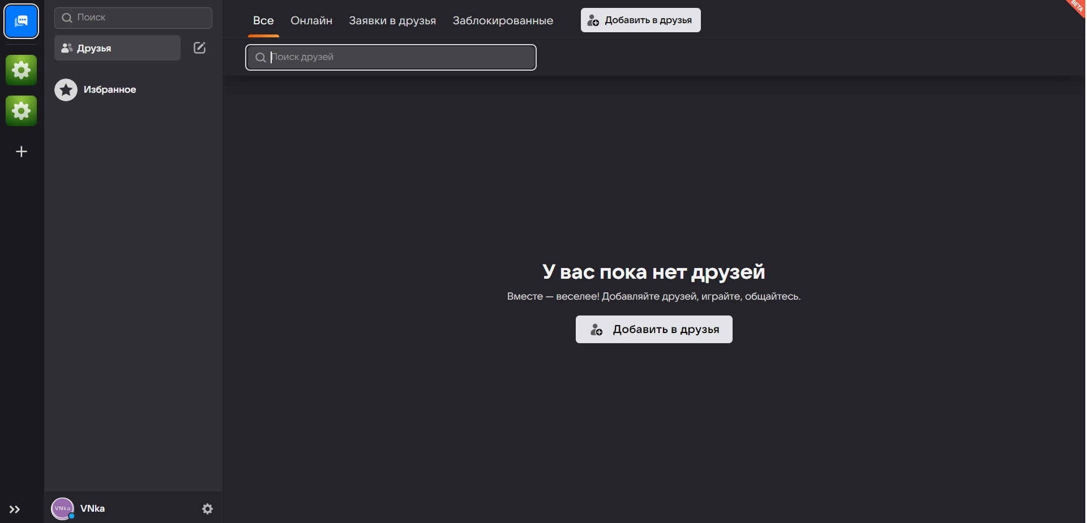The height and width of the screenshot is (523, 1087).
Task: Click center Добавить в друзья button
Action: tap(654, 330)
